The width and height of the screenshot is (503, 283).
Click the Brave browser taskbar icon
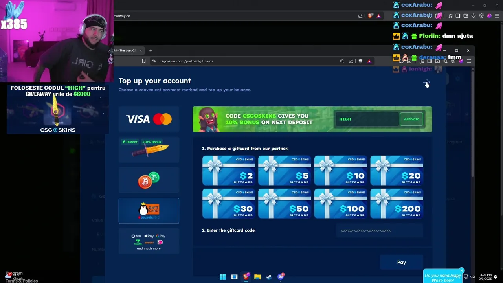click(x=246, y=277)
